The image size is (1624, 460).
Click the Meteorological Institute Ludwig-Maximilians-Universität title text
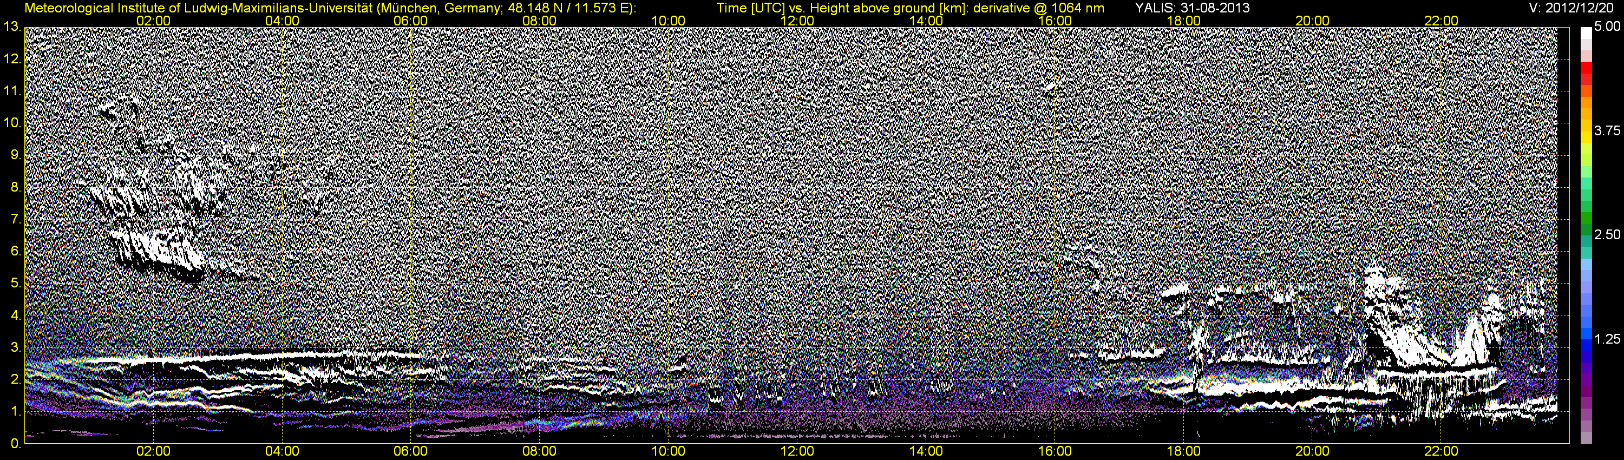point(330,8)
